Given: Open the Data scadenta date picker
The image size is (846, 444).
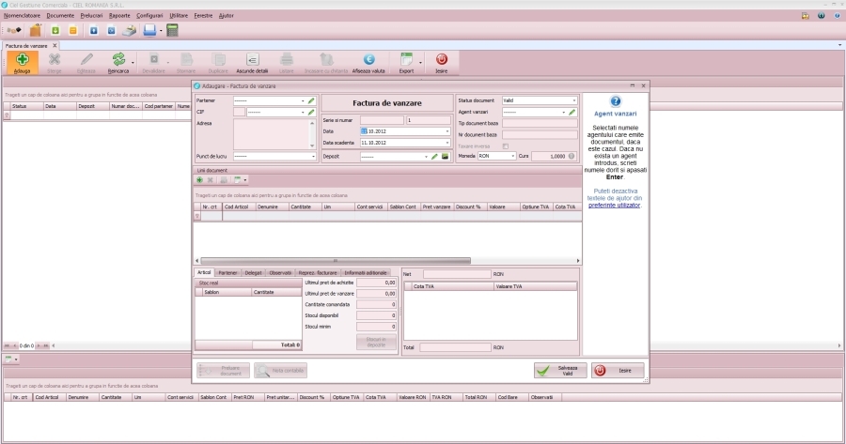Looking at the screenshot, I should (x=447, y=143).
